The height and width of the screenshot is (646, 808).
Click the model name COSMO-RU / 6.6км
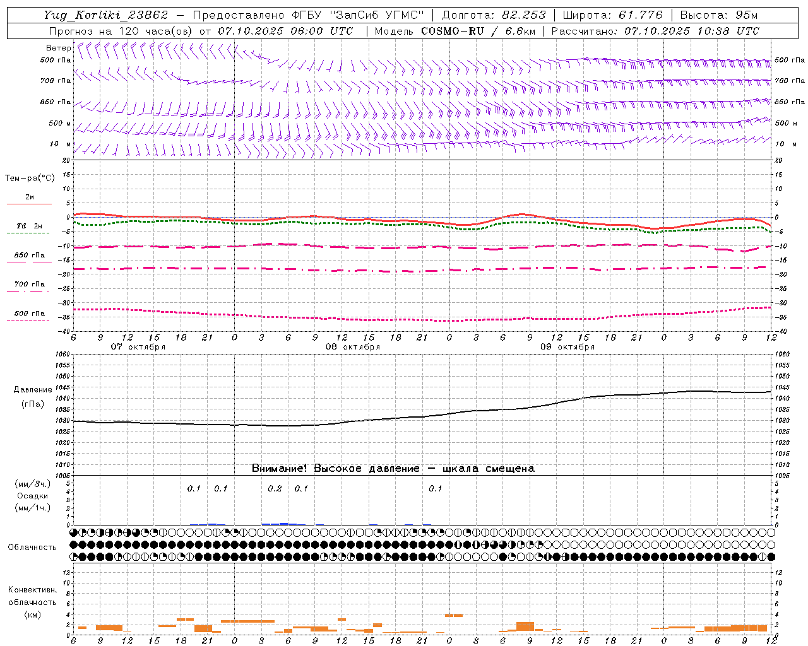point(478,31)
